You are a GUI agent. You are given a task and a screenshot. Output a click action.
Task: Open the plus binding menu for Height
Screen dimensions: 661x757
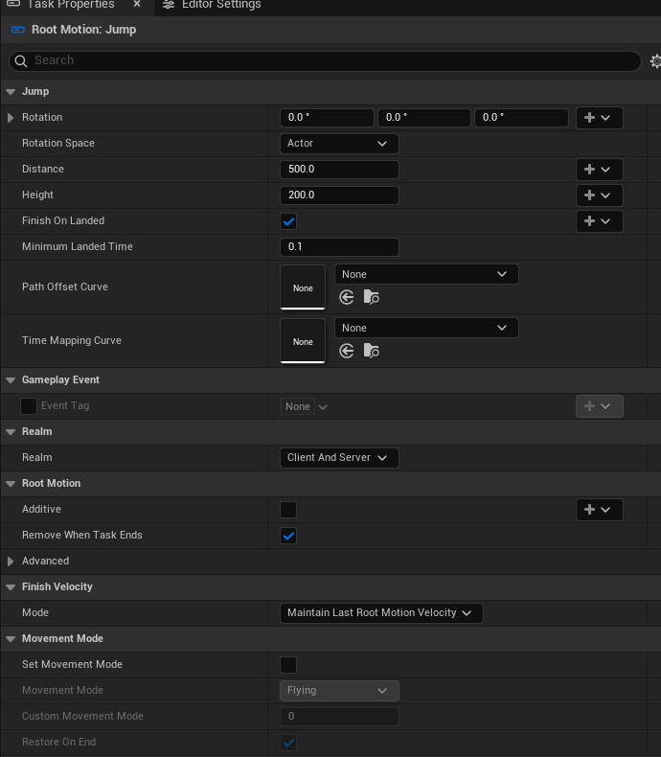point(600,195)
